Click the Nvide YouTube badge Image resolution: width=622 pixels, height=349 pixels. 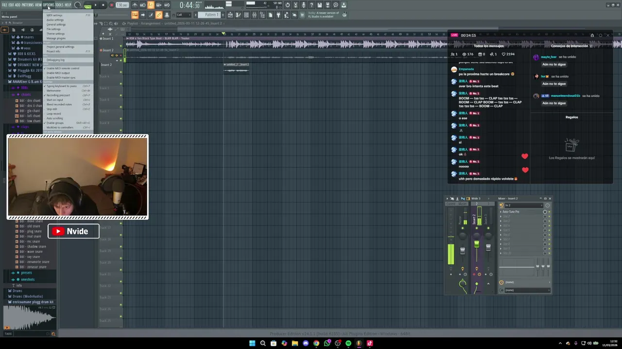[x=73, y=231]
